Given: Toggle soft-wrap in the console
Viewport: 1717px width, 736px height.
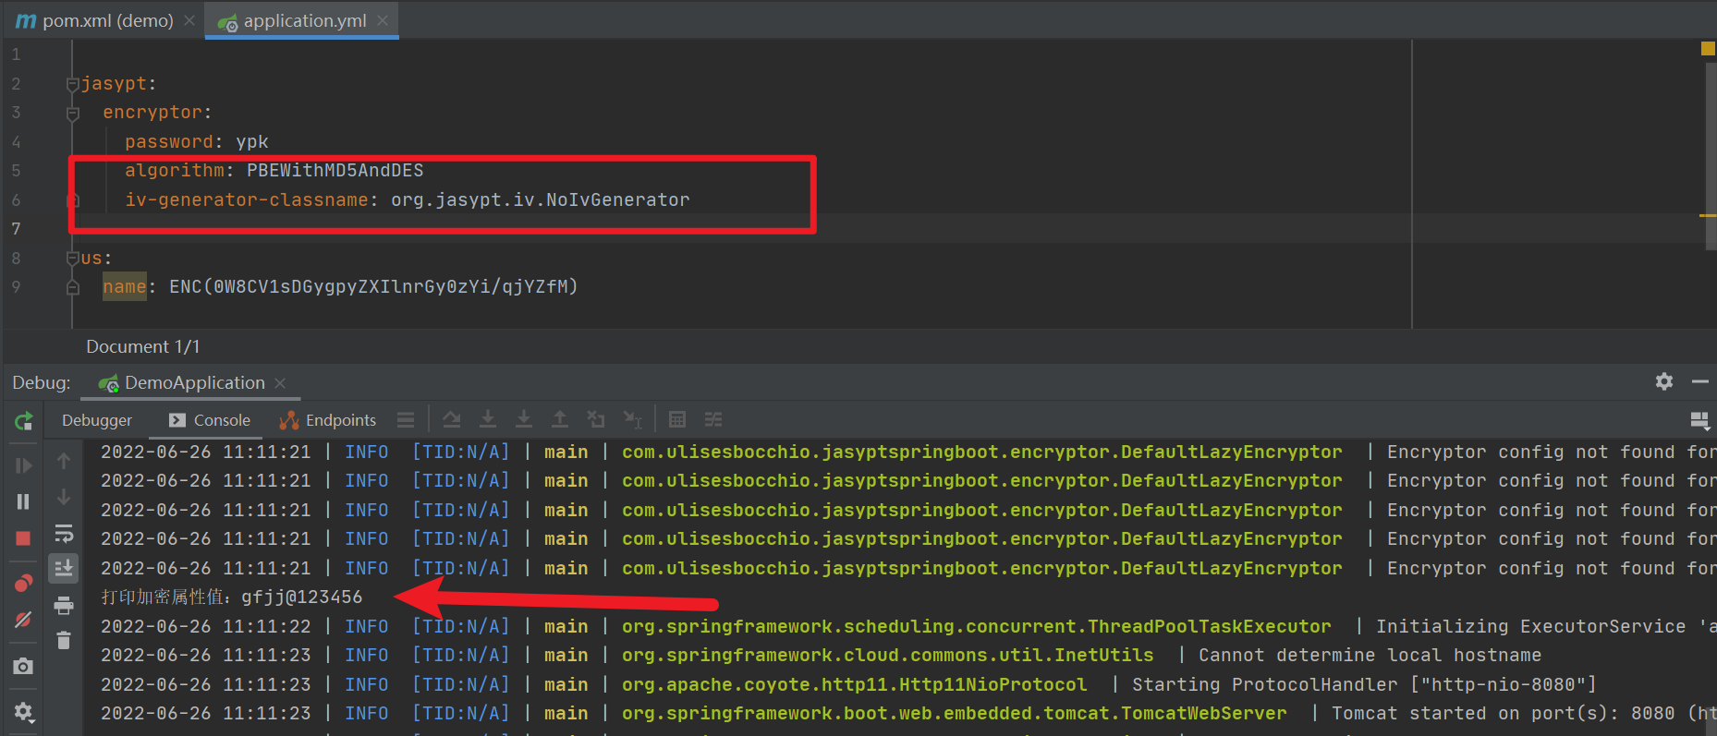Looking at the screenshot, I should 64,534.
